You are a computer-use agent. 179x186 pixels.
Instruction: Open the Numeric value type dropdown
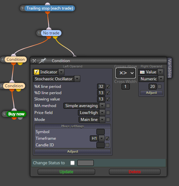[161, 79]
